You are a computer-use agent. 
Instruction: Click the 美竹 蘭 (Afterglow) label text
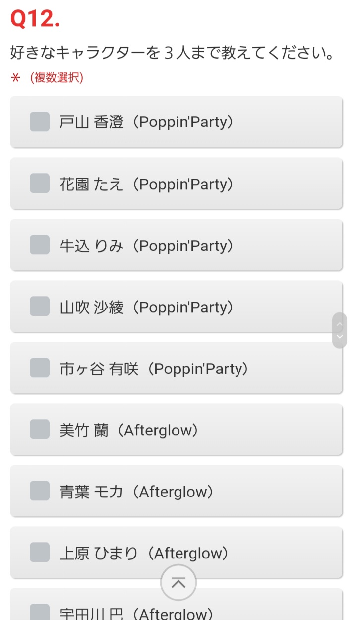[x=129, y=430]
